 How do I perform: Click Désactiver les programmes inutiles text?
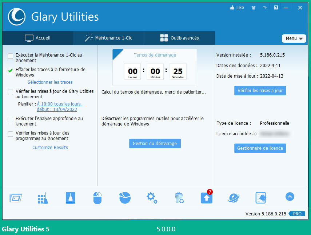tap(152, 121)
